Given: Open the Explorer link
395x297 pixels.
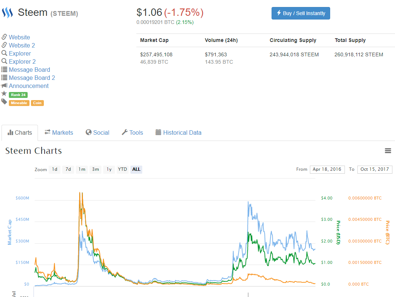Looking at the screenshot, I should (x=20, y=53).
